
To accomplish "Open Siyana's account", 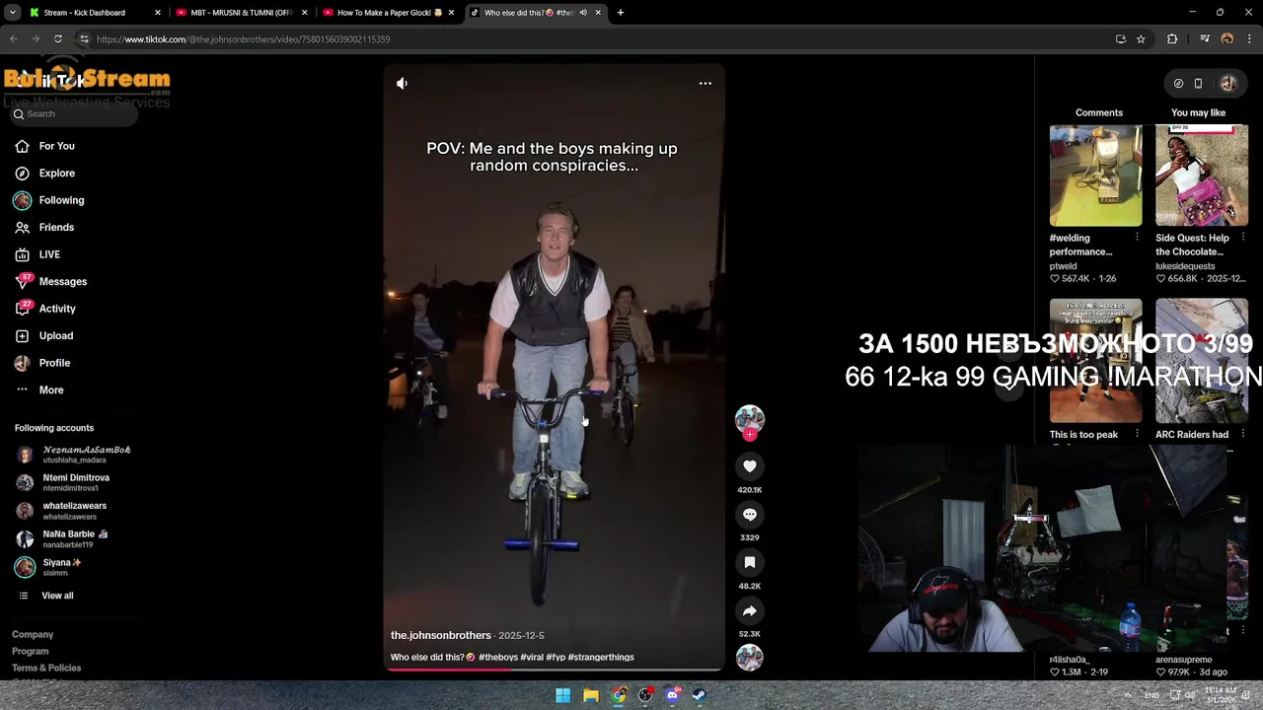I will pyautogui.click(x=49, y=567).
